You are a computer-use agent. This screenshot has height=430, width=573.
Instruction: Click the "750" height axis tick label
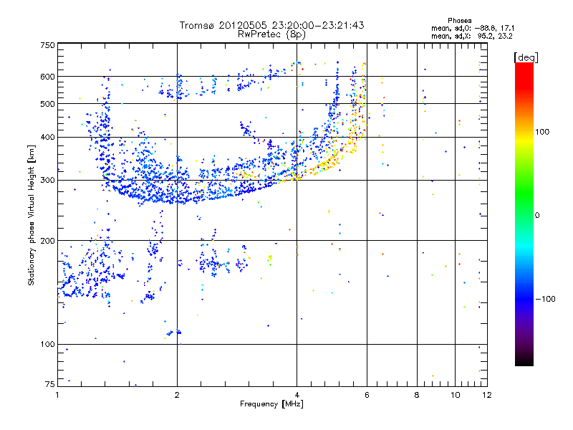(x=48, y=45)
